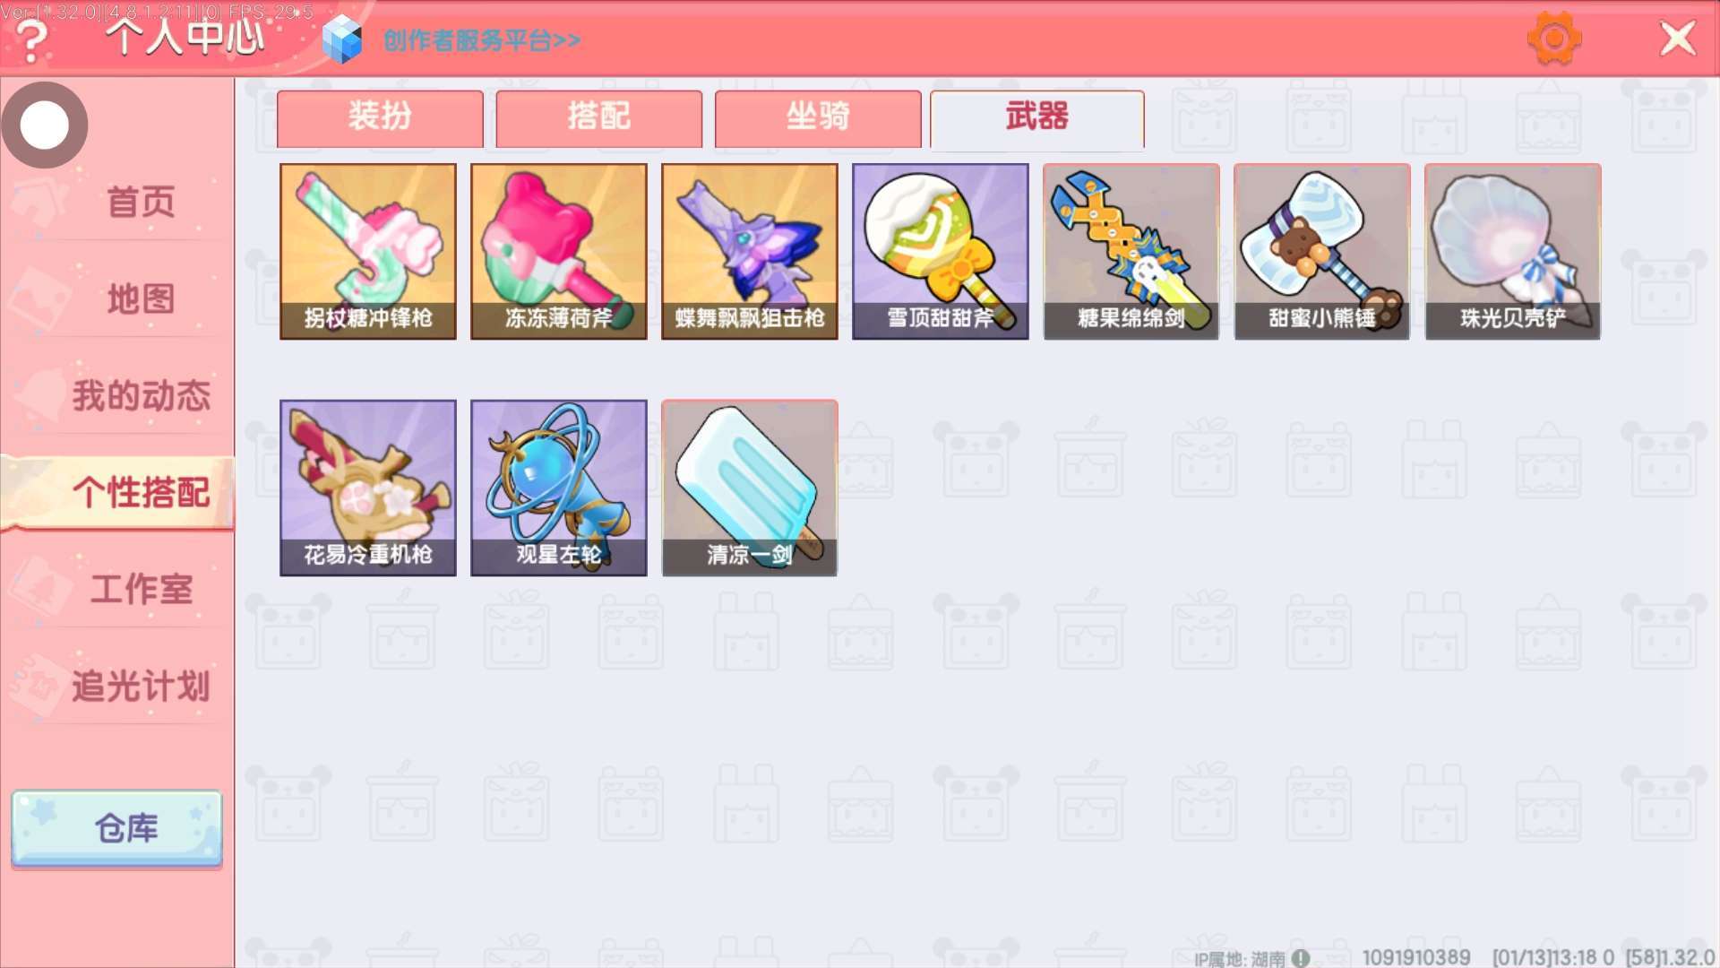Screen dimensions: 1720x968
Task: Choose the 糖果绵绵剑 weapon
Action: tap(1131, 251)
